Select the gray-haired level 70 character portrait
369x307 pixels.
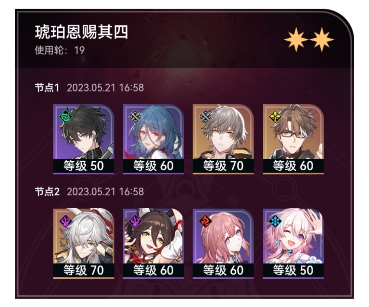(223, 139)
